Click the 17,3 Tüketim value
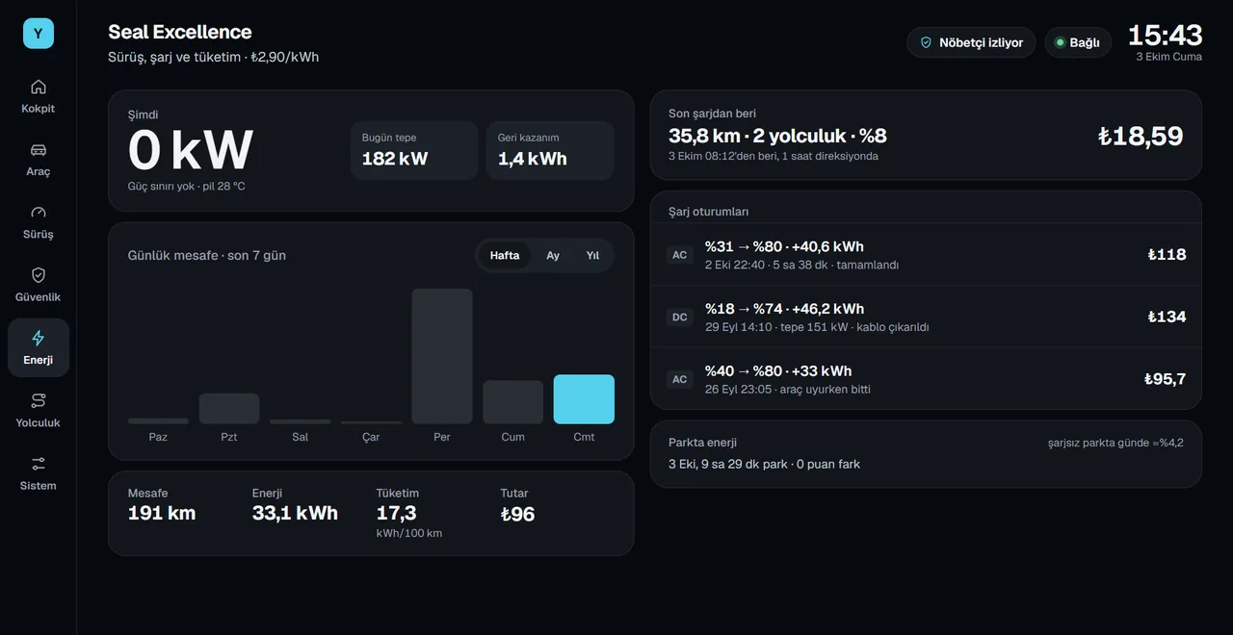The width and height of the screenshot is (1233, 635). [396, 514]
